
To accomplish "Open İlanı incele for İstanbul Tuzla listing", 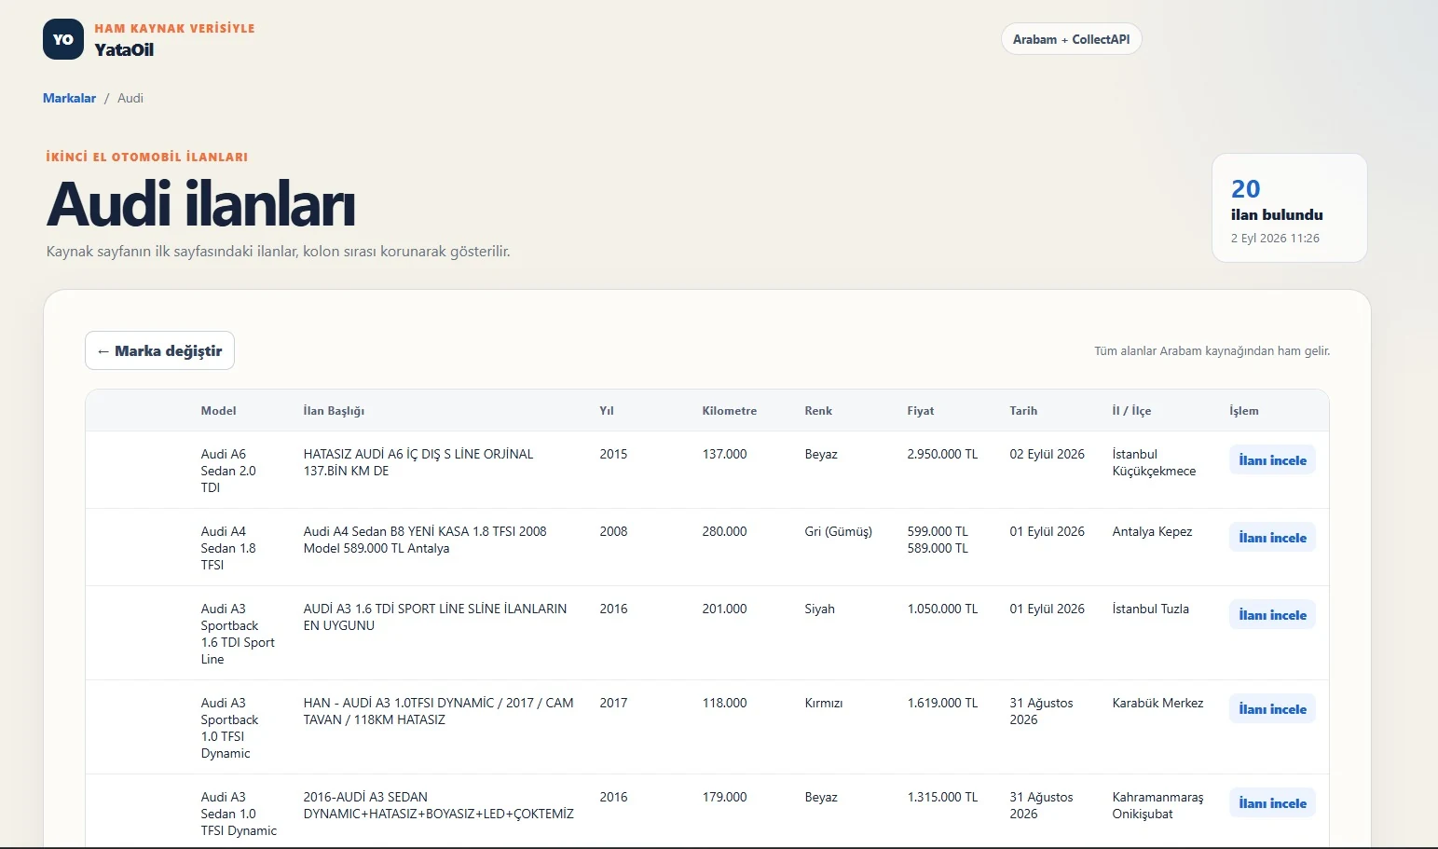I will (x=1272, y=615).
